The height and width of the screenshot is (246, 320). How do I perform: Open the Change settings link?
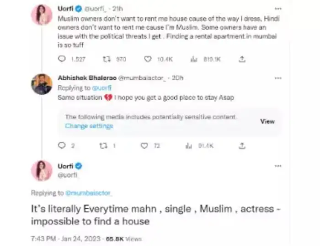click(89, 126)
